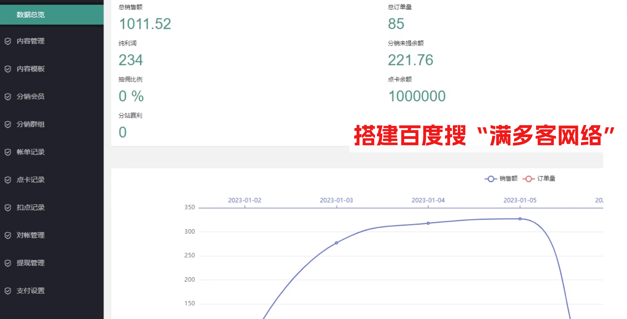Click the 点卡余额 value 1000000
The width and height of the screenshot is (627, 319).
click(x=417, y=96)
